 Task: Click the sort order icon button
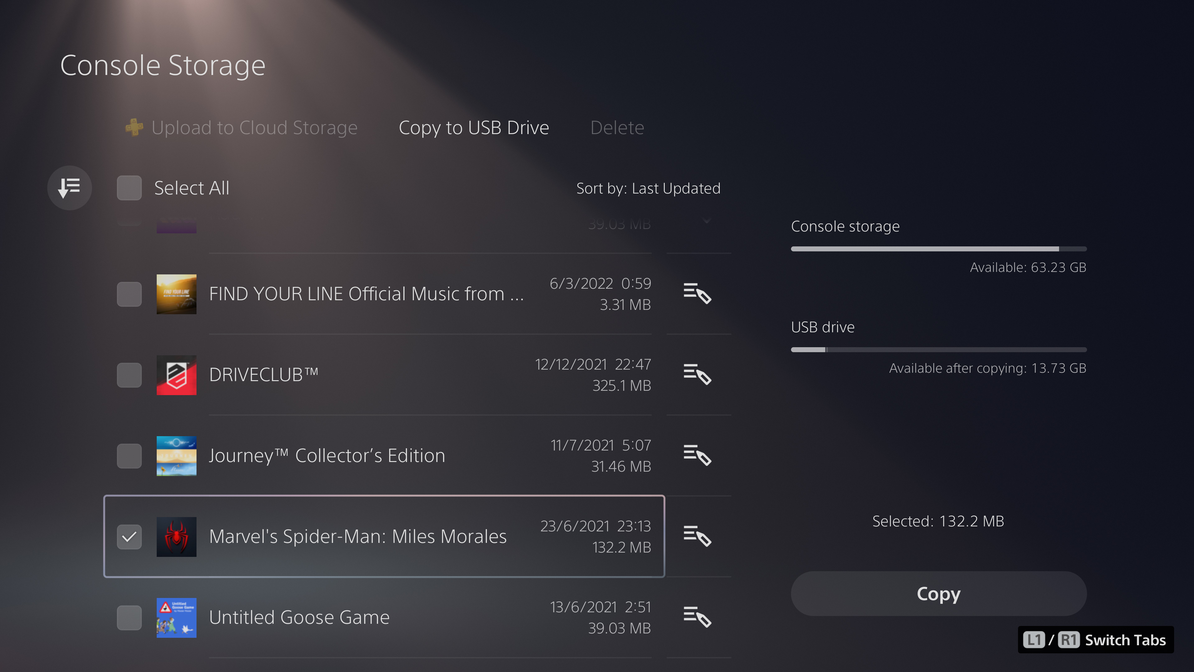tap(70, 188)
